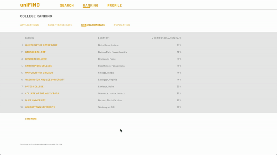Open Swarthmore College link
The width and height of the screenshot is (277, 155).
pyautogui.click(x=38, y=66)
